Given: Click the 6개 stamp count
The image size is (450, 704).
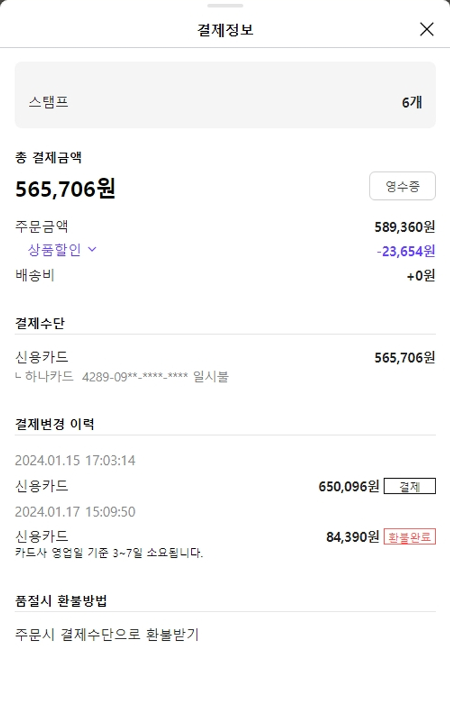Looking at the screenshot, I should pos(412,102).
